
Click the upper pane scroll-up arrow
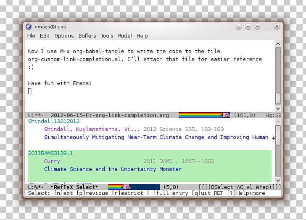pyautogui.click(x=278, y=44)
